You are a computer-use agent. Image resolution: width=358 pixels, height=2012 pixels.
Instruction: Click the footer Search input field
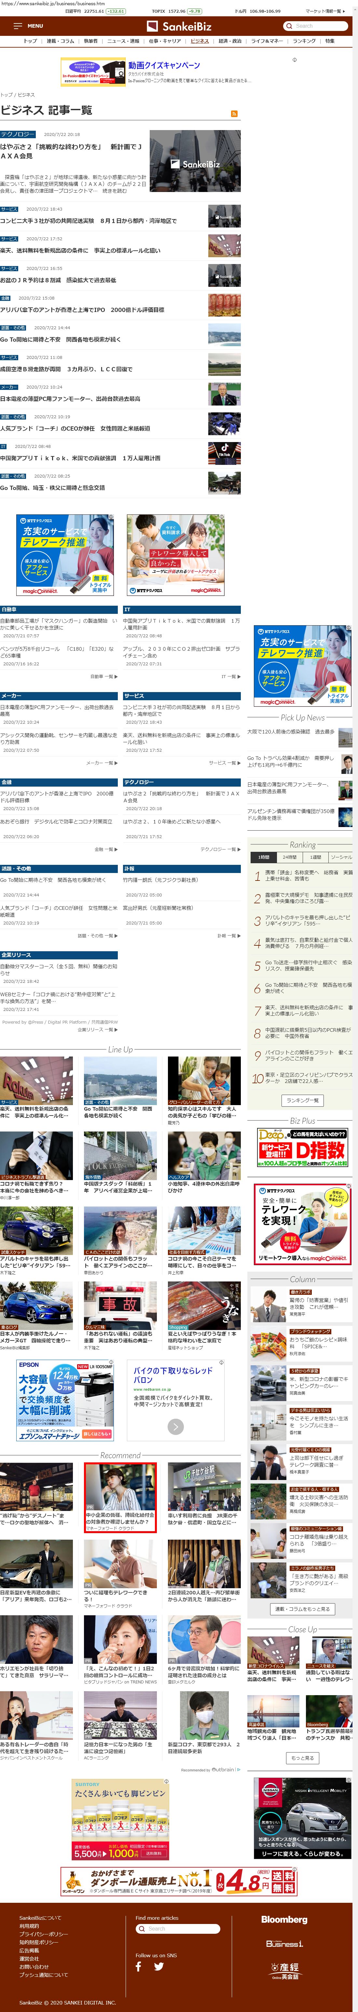point(179,1929)
